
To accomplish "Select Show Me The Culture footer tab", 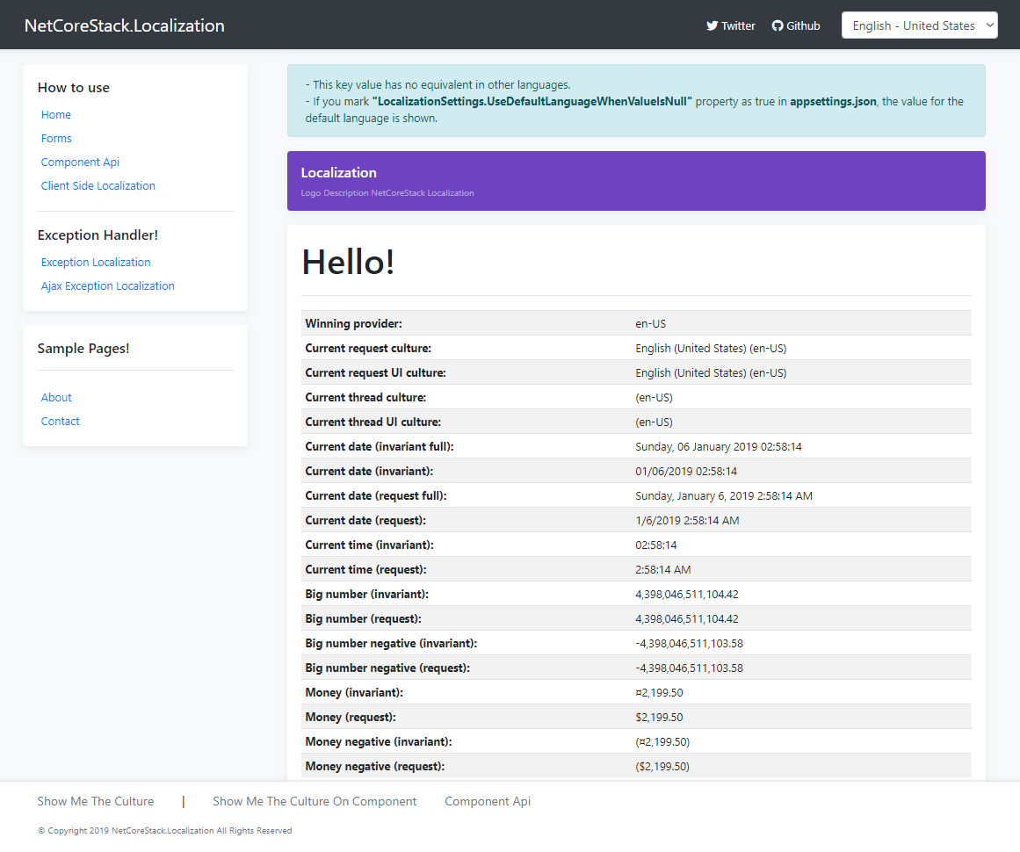I will point(96,801).
